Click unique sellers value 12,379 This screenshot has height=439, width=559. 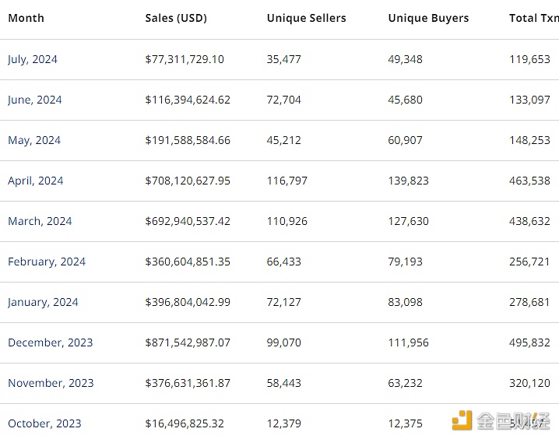284,423
